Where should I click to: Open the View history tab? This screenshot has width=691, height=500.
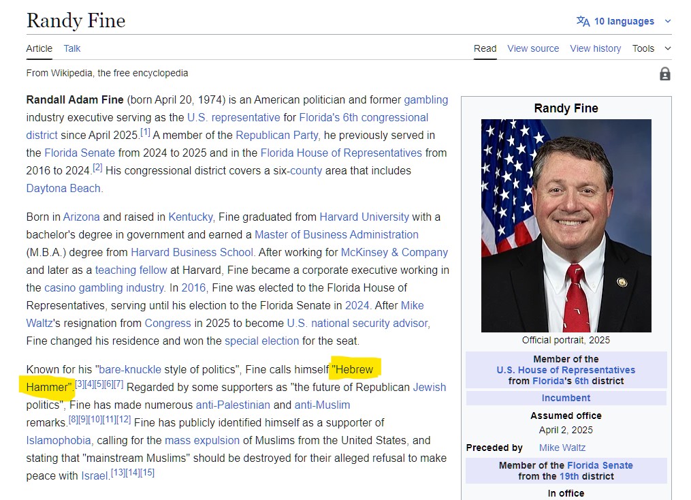[x=596, y=48]
